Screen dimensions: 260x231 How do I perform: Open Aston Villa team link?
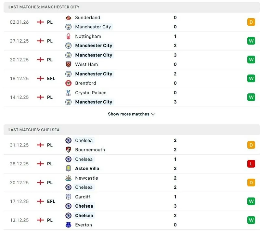pos(87,168)
